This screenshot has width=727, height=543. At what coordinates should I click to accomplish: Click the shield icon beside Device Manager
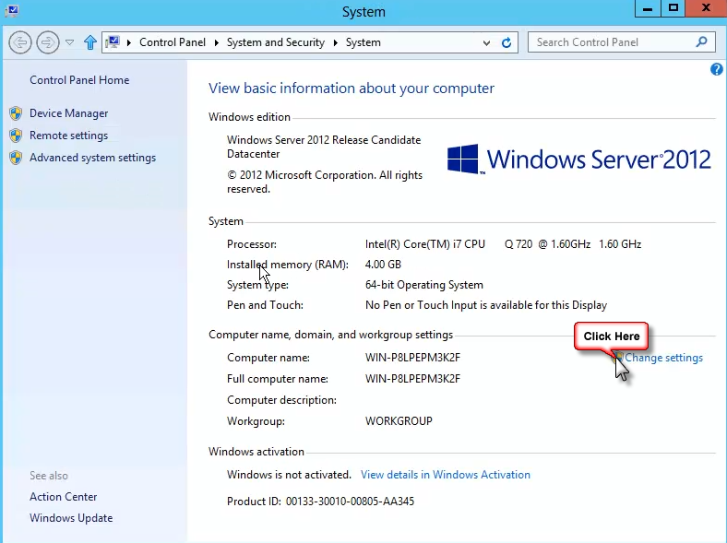16,113
